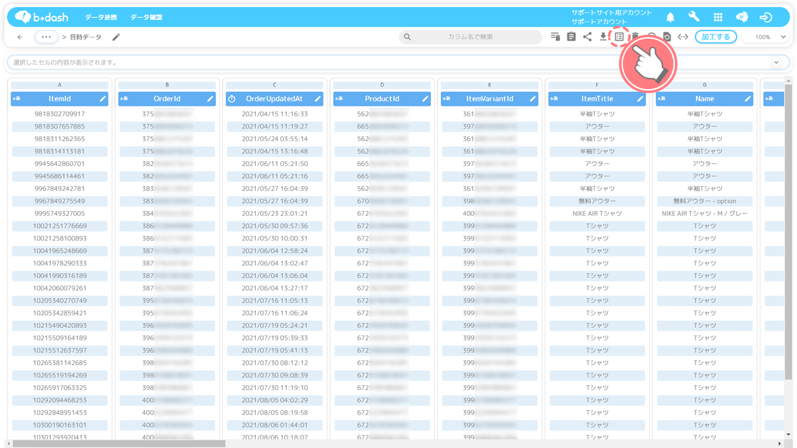Select the ItemTitle column header
The height and width of the screenshot is (448, 797).
(597, 99)
